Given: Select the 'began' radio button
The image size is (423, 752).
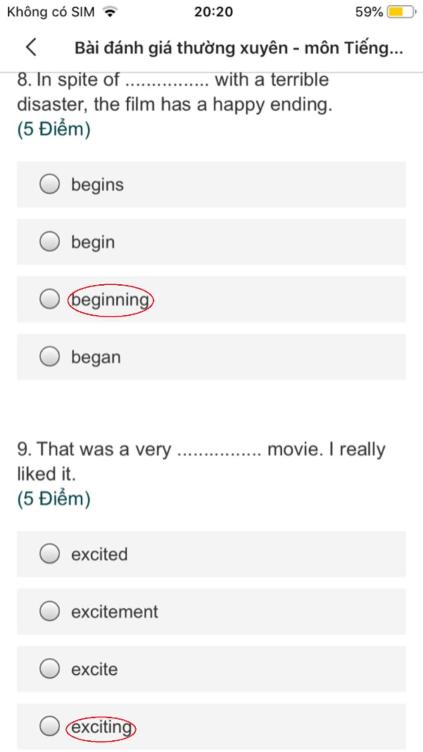Looking at the screenshot, I should (x=50, y=357).
